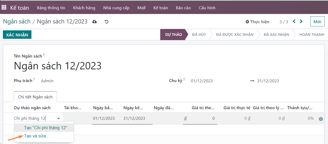Edit line end date 31/12/2023 cell
328x144 pixels.
[x=134, y=118]
